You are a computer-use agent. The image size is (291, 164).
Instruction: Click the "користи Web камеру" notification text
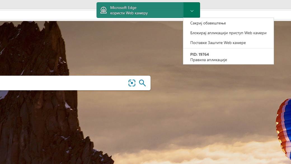pos(129,13)
